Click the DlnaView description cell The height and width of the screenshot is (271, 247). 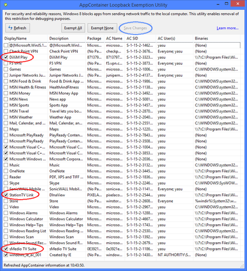coord(57,195)
